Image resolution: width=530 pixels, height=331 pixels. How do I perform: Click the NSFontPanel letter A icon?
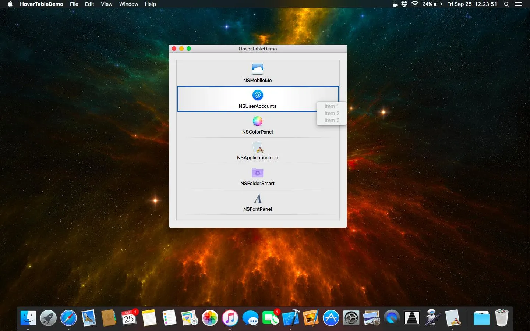point(258,199)
